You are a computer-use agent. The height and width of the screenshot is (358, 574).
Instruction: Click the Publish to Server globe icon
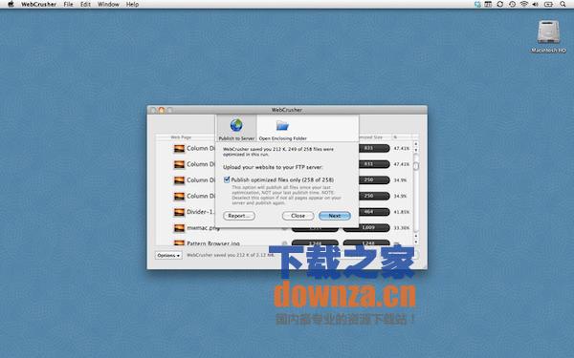pos(236,125)
